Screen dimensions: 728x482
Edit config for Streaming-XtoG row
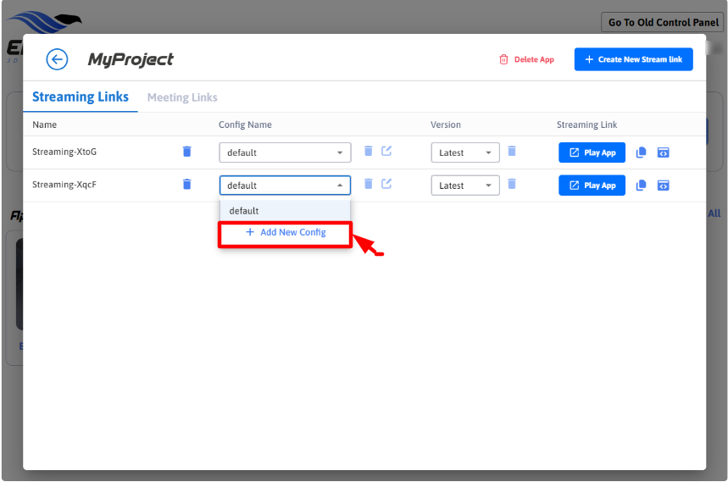386,152
